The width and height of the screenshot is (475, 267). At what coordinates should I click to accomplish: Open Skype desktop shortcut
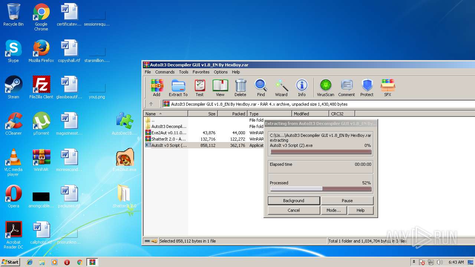[13, 51]
